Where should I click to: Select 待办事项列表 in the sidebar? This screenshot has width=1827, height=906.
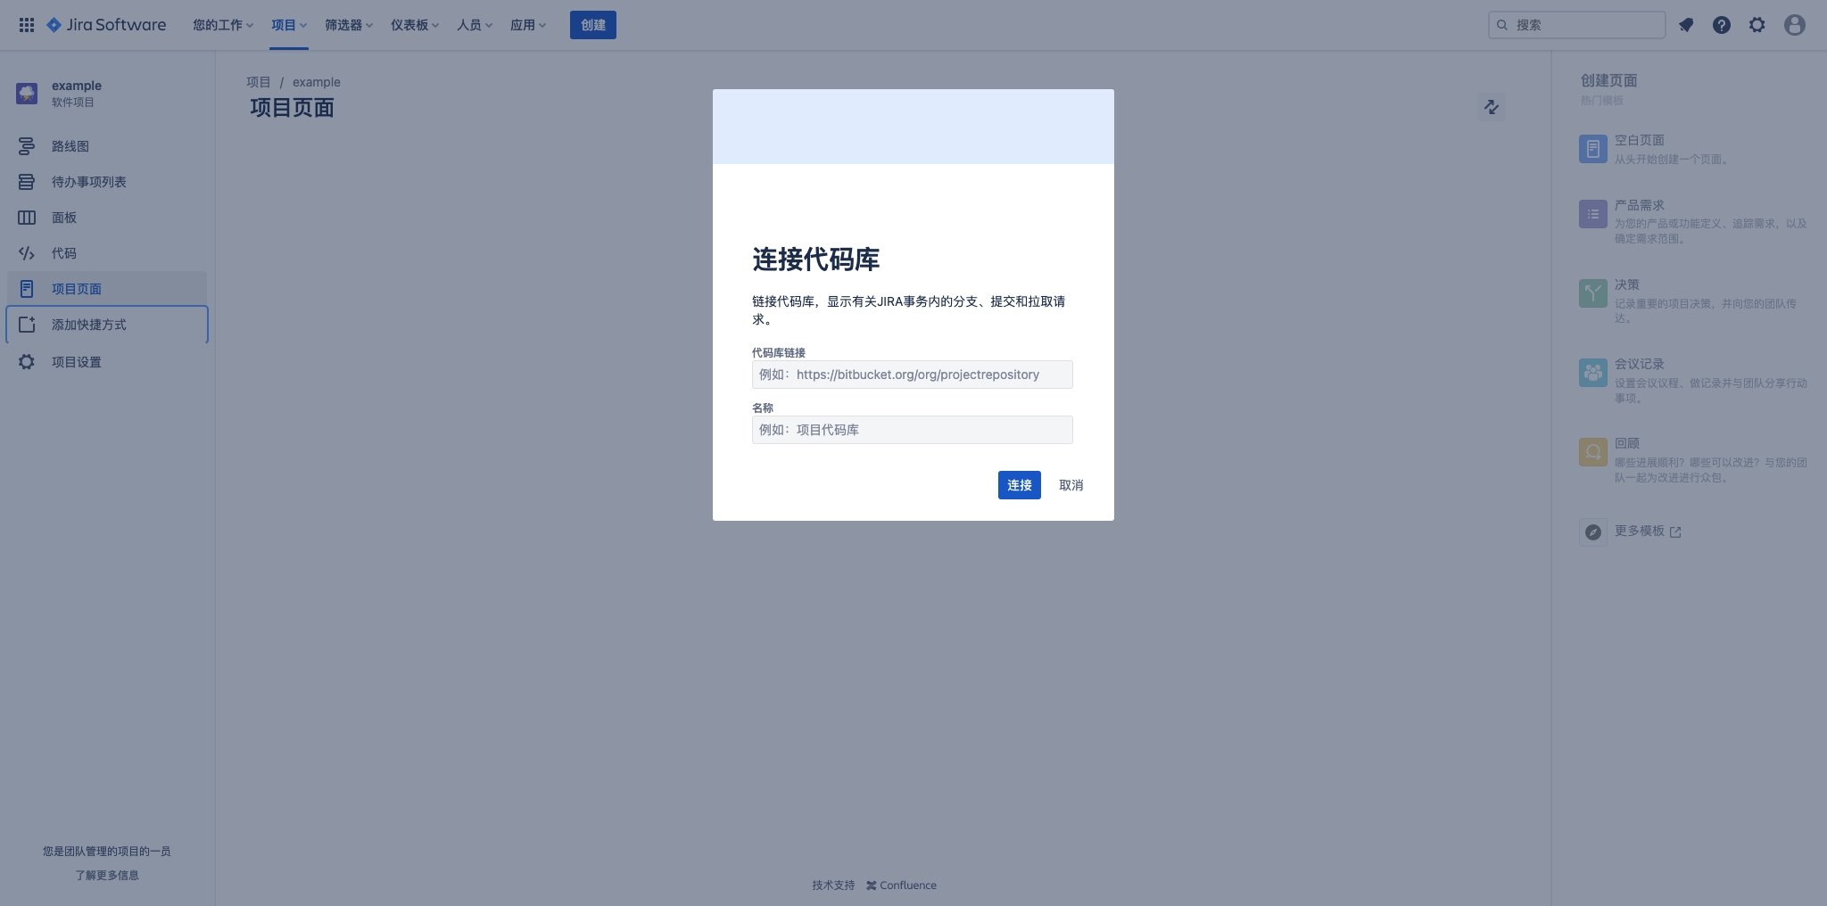pos(107,182)
